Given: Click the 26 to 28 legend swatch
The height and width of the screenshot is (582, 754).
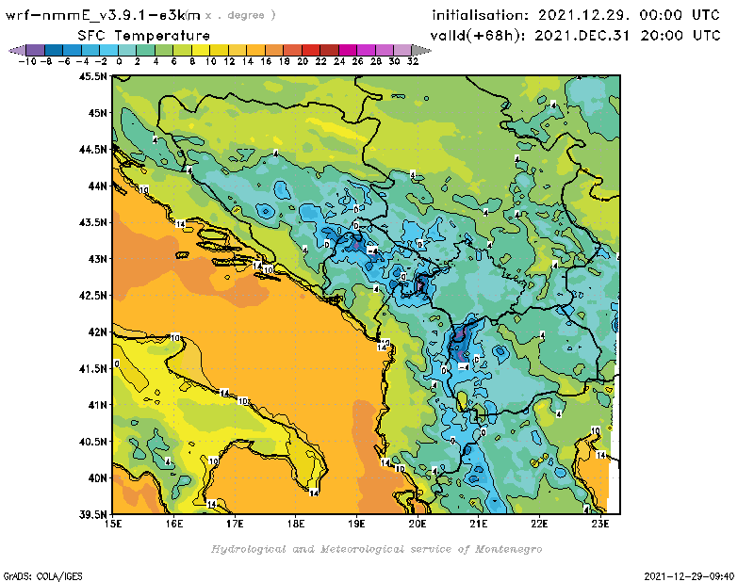Looking at the screenshot, I should [x=366, y=50].
